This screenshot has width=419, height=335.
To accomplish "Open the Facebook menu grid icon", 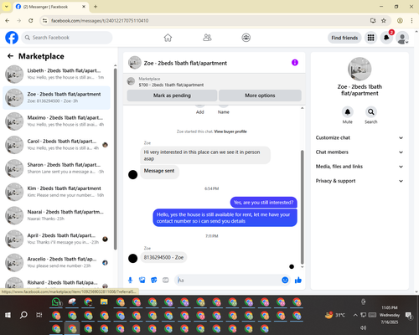I will click(370, 38).
